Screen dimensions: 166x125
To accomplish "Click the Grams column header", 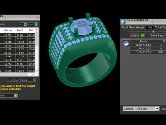I will point(9,30).
